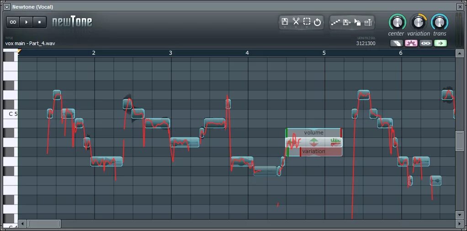Click bar 2 on the timeline ruler
The width and height of the screenshot is (467, 231).
pyautogui.click(x=94, y=53)
